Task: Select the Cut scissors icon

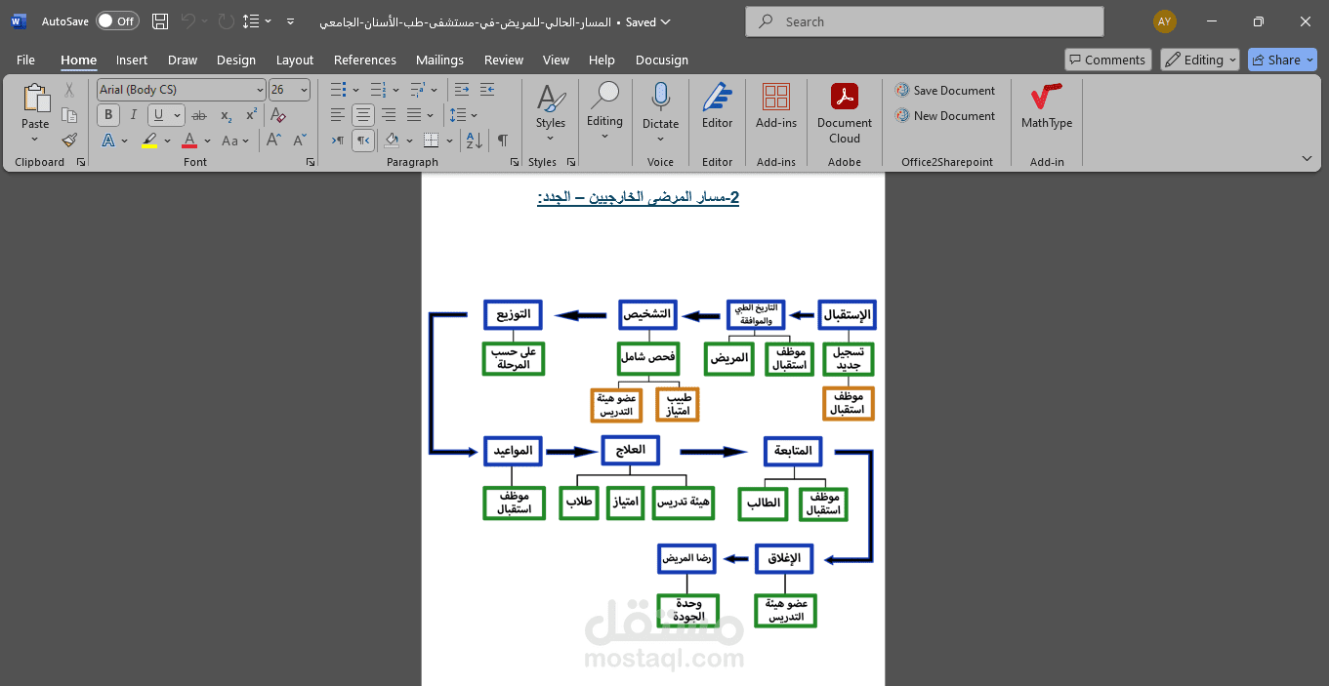Action: (x=69, y=90)
